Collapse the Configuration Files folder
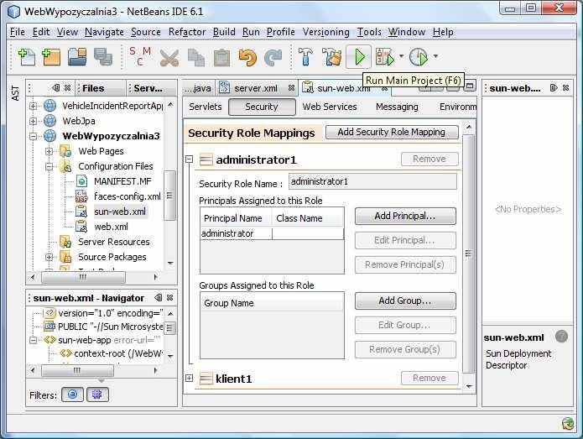This screenshot has width=583, height=439. pos(49,167)
